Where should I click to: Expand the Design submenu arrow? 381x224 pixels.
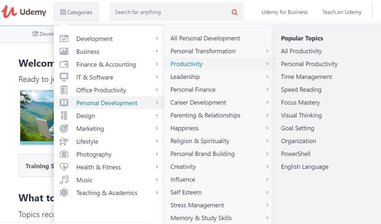pyautogui.click(x=157, y=116)
